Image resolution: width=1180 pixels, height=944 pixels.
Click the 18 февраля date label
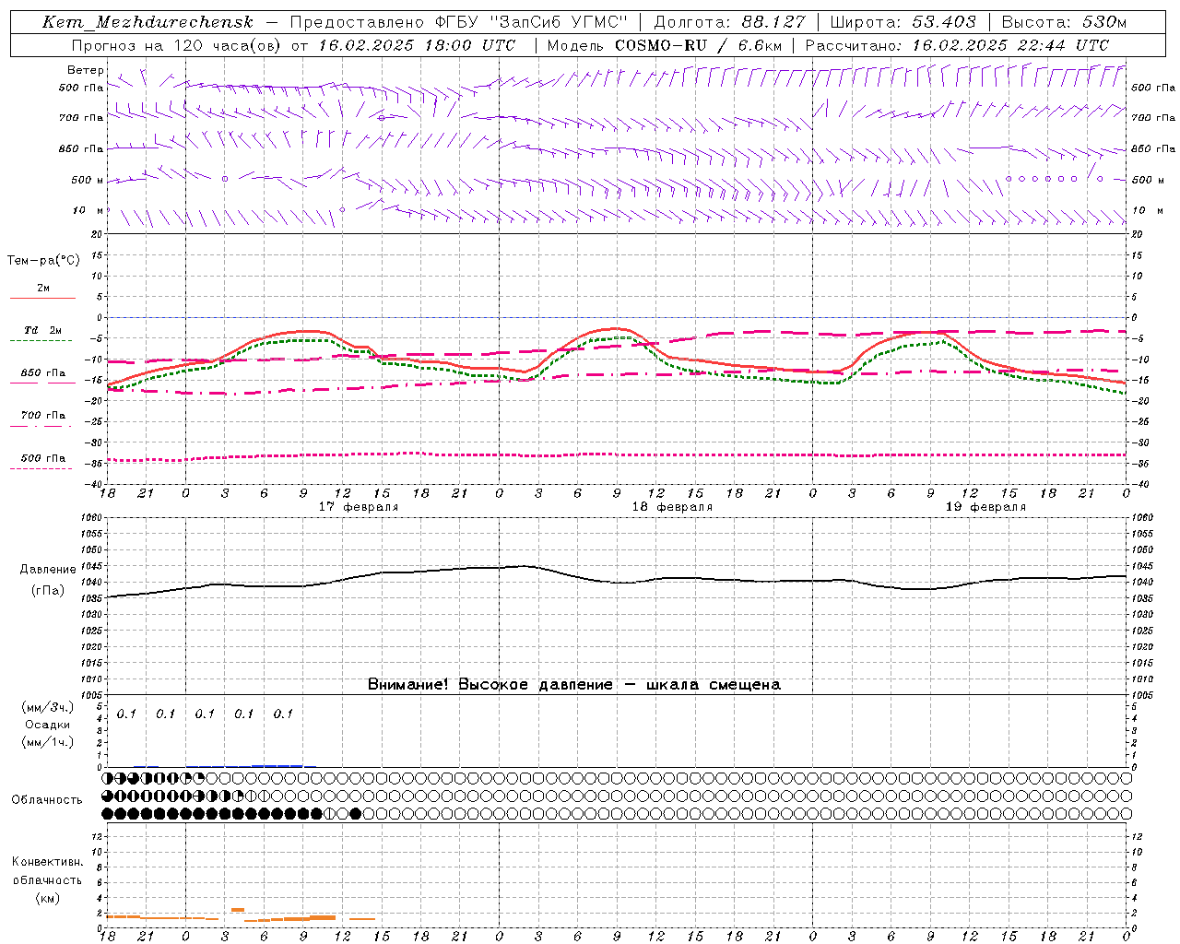click(672, 507)
